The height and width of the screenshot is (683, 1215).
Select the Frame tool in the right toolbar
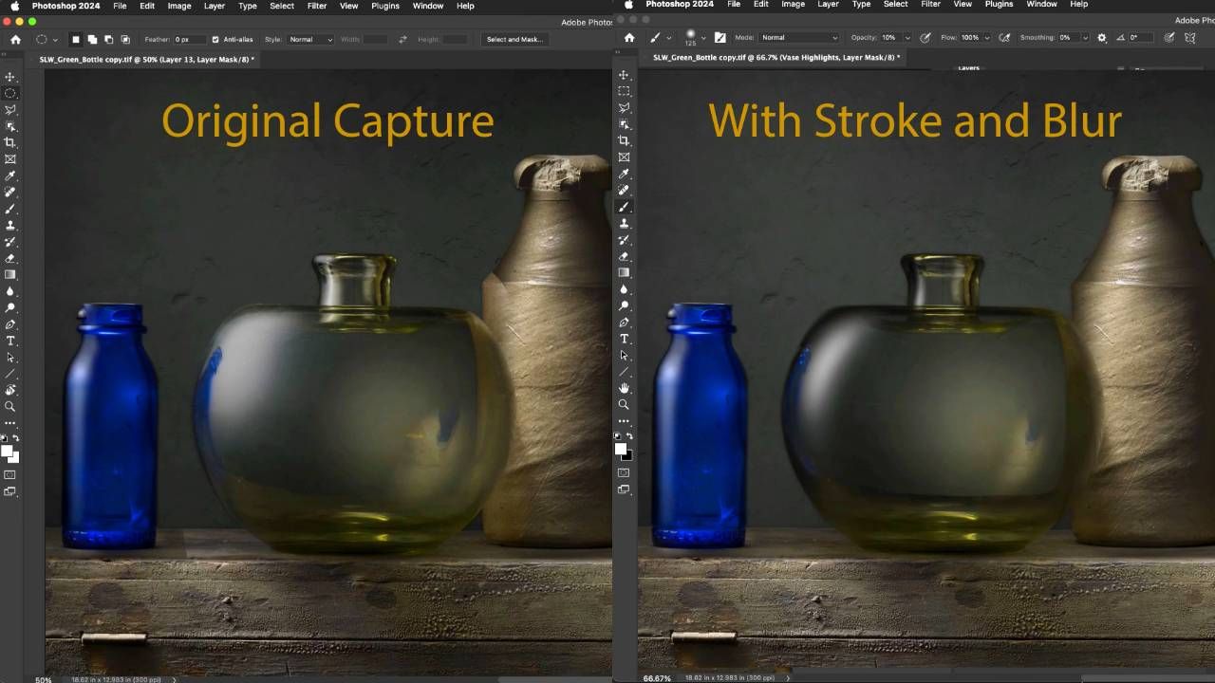(624, 157)
